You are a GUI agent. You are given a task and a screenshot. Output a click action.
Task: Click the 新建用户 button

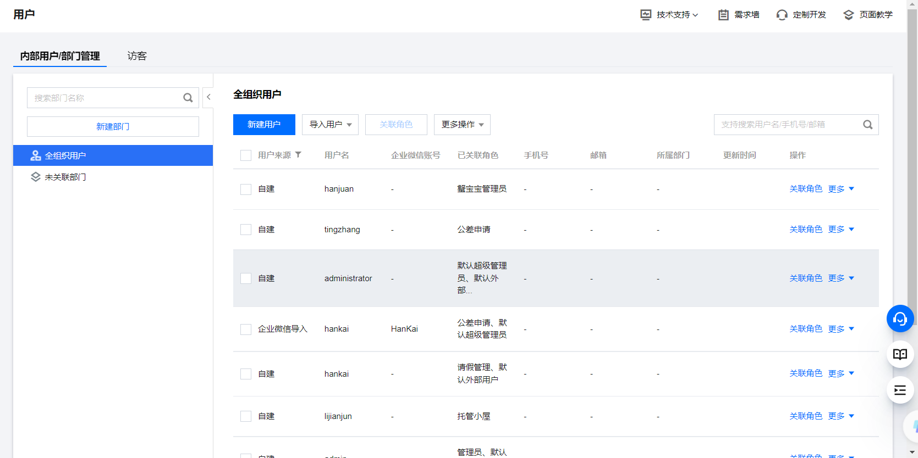(264, 125)
